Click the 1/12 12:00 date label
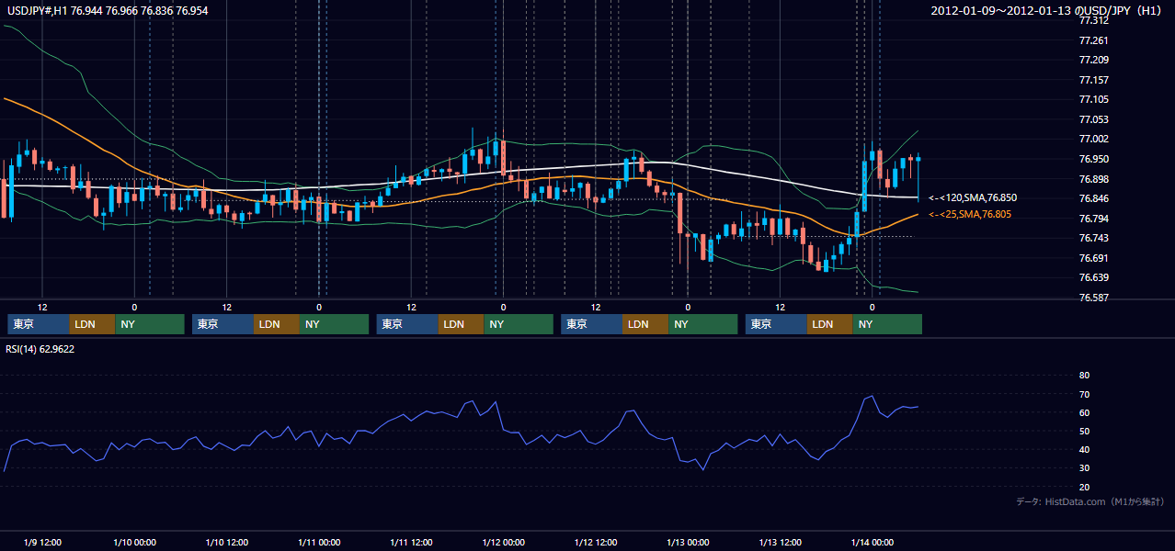1175x551 pixels. coord(596,542)
